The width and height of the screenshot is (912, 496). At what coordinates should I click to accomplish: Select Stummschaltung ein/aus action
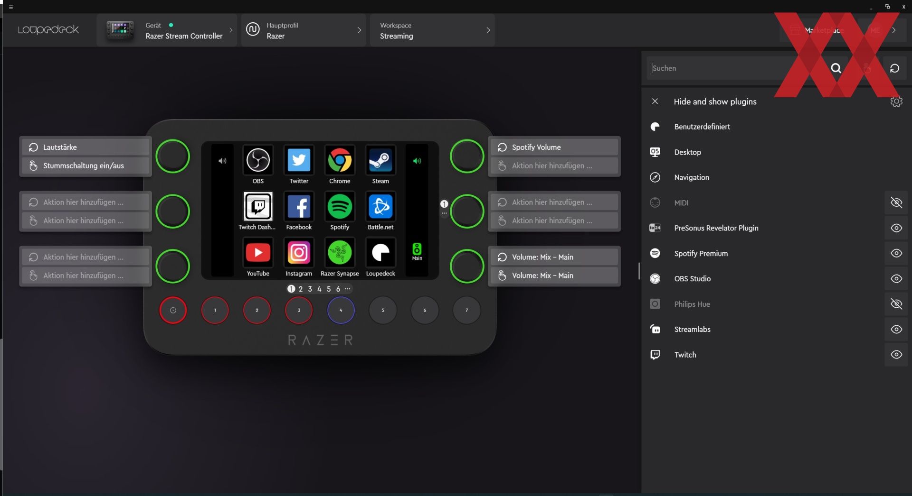85,165
